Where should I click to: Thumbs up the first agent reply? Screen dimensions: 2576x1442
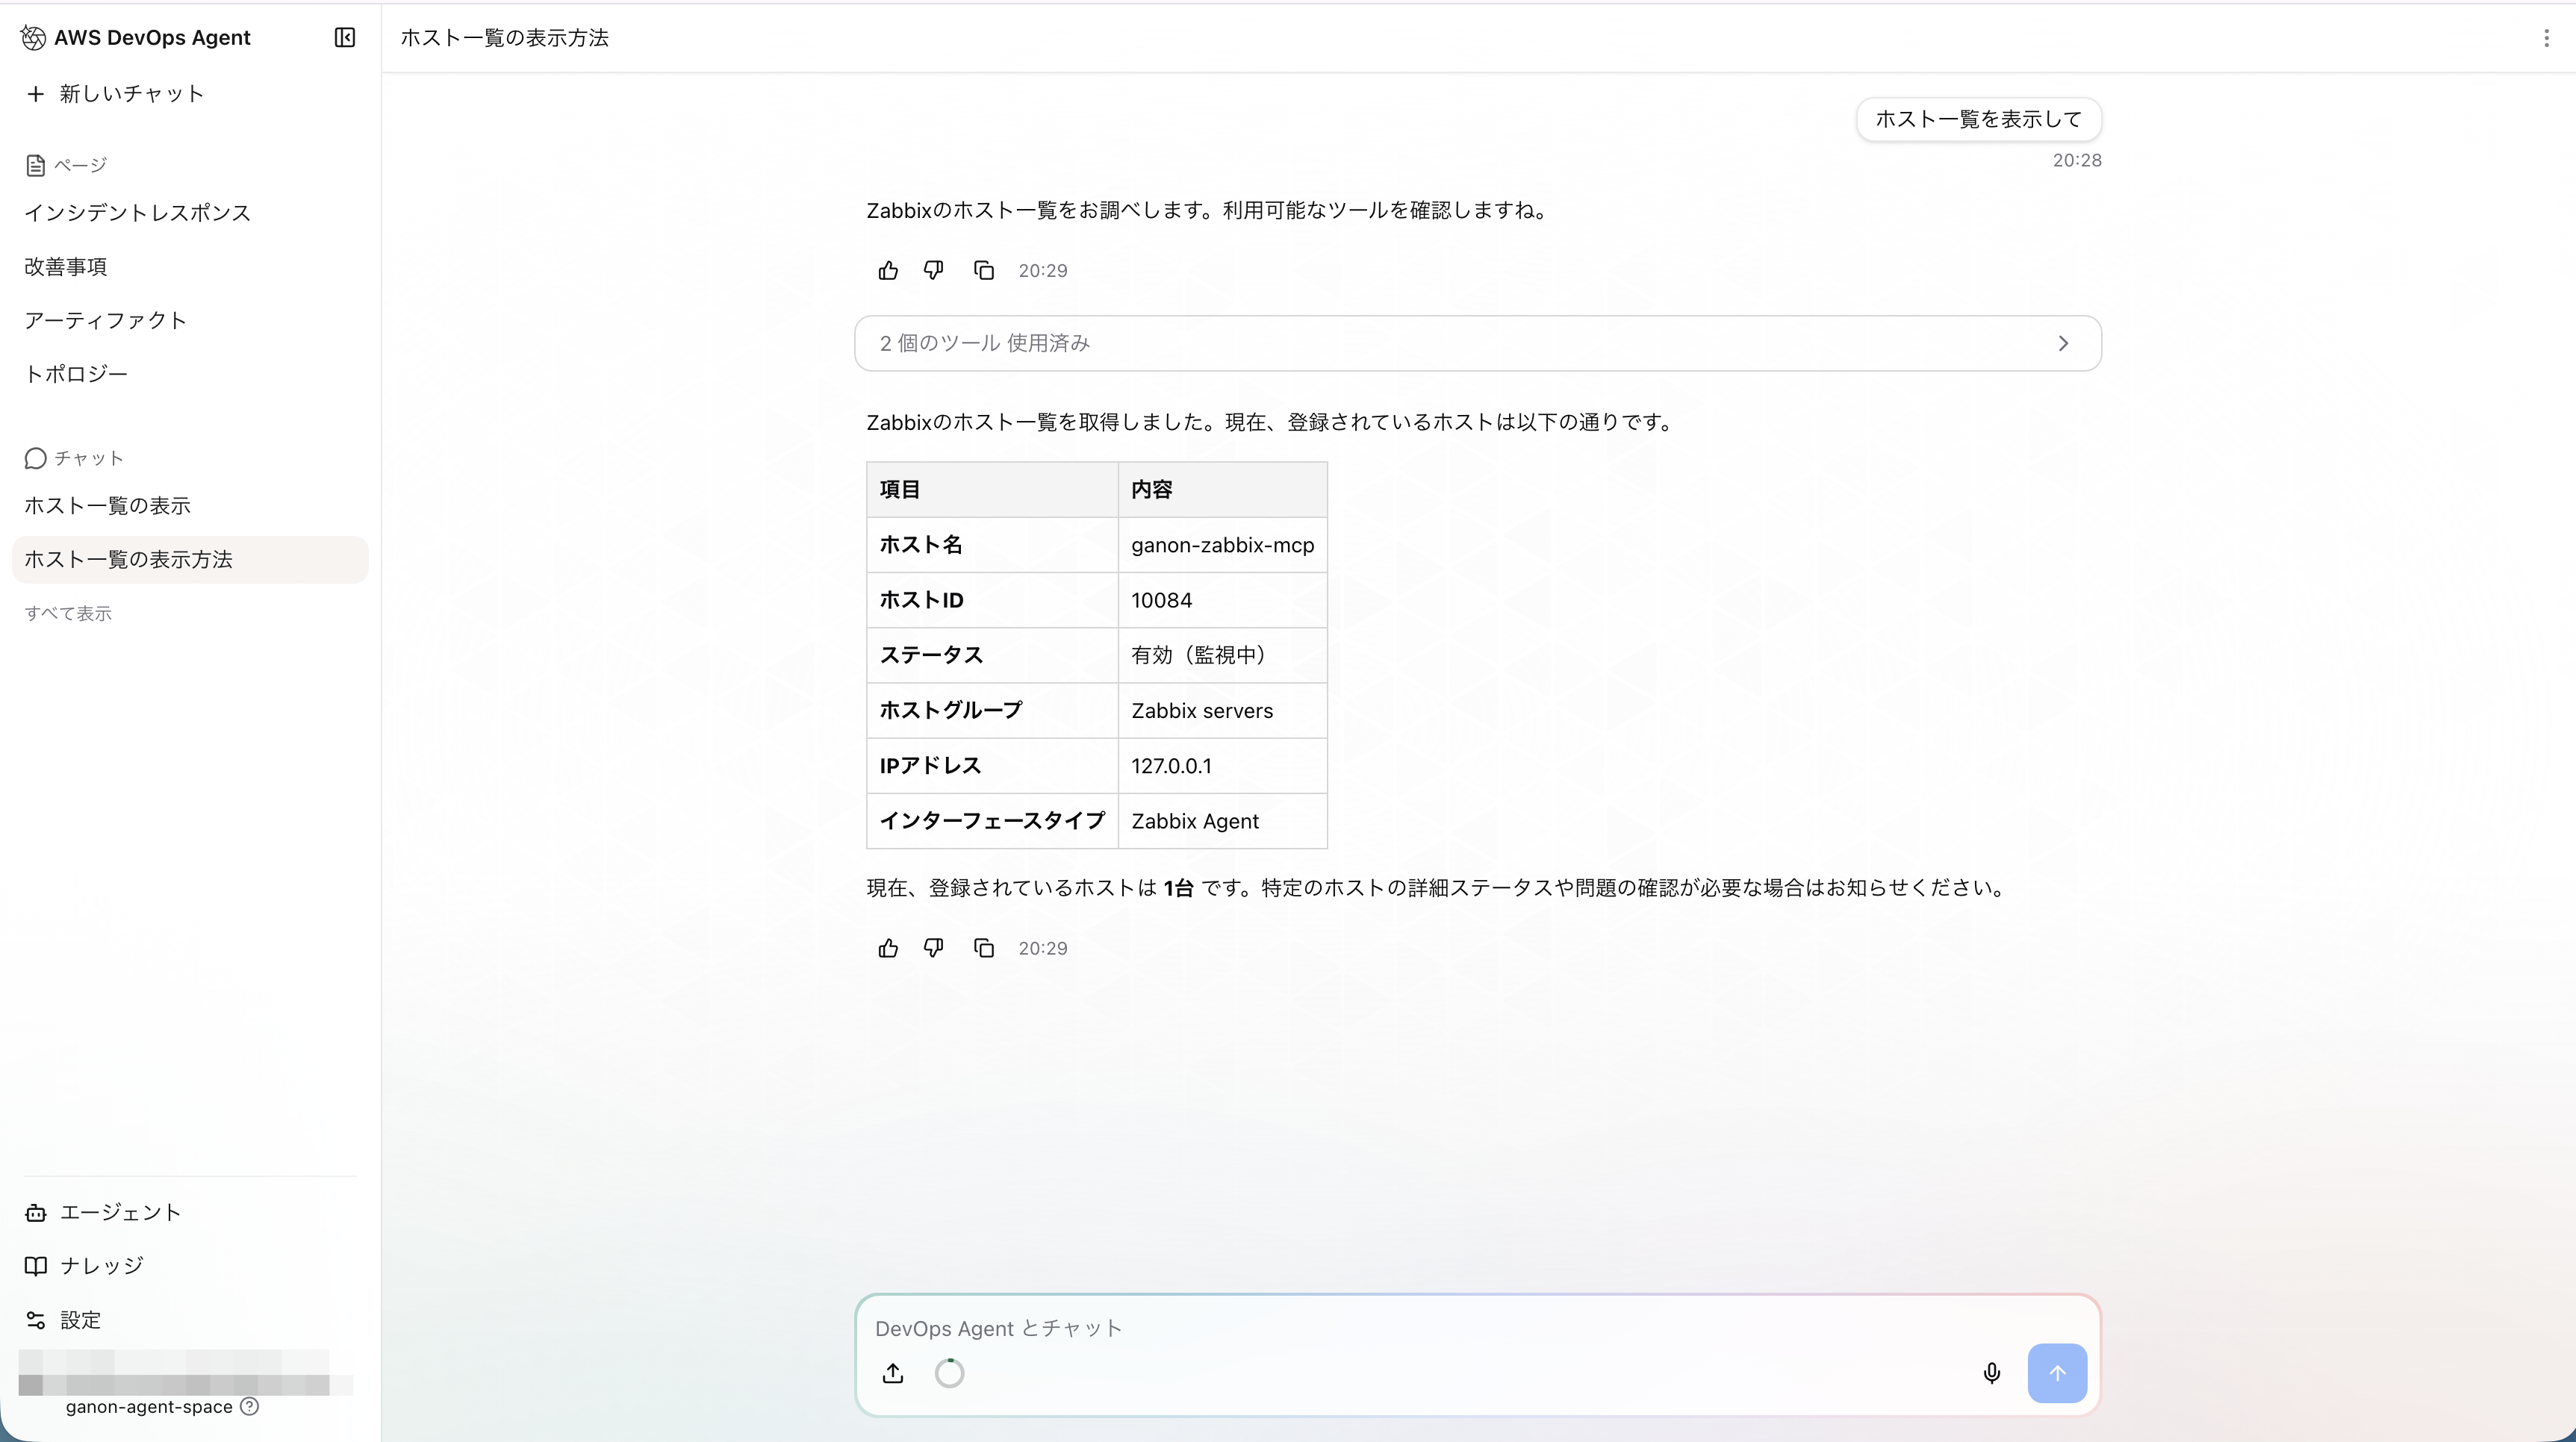888,271
